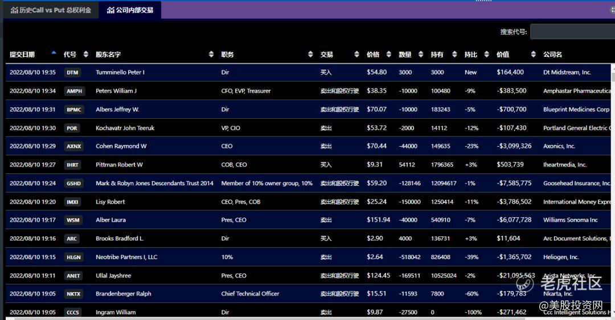
Task: Click the $164,400 value cell
Action: (510, 72)
